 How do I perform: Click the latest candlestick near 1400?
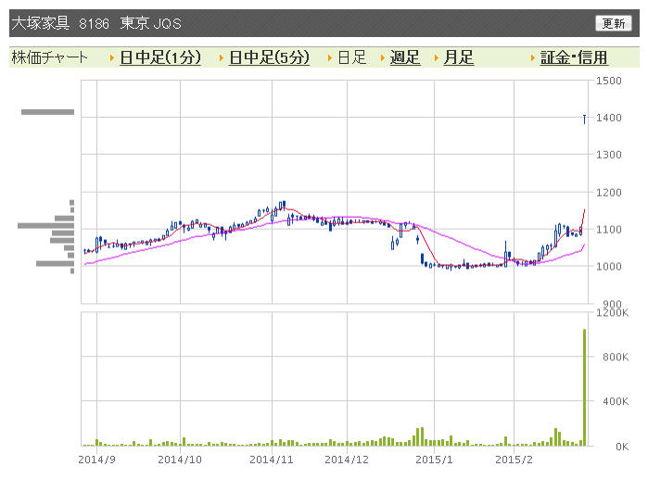584,120
